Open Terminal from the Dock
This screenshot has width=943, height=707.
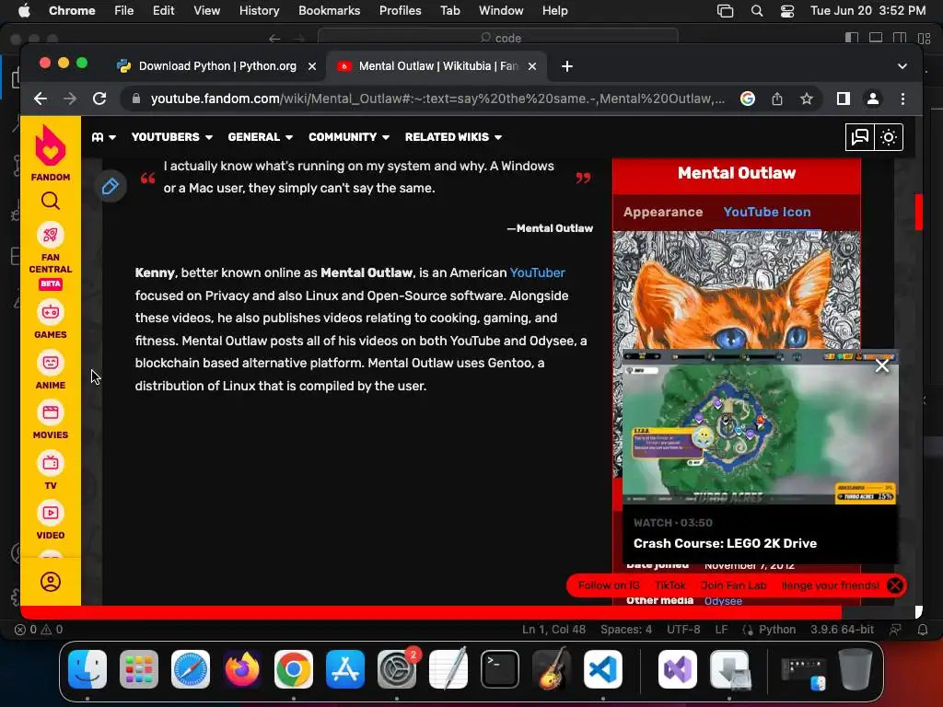(500, 669)
